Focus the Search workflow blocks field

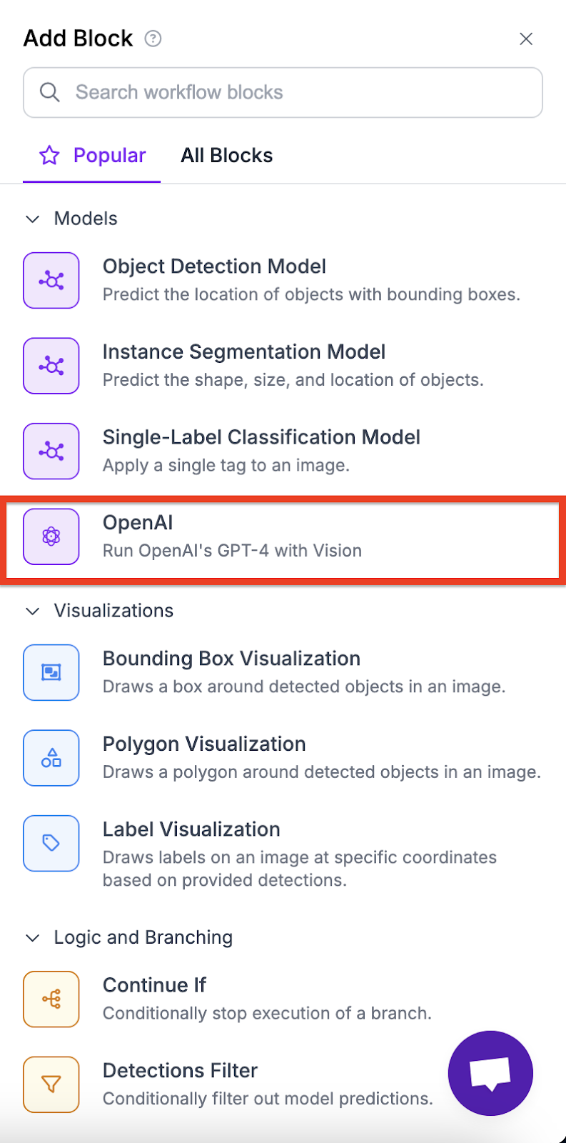[283, 93]
